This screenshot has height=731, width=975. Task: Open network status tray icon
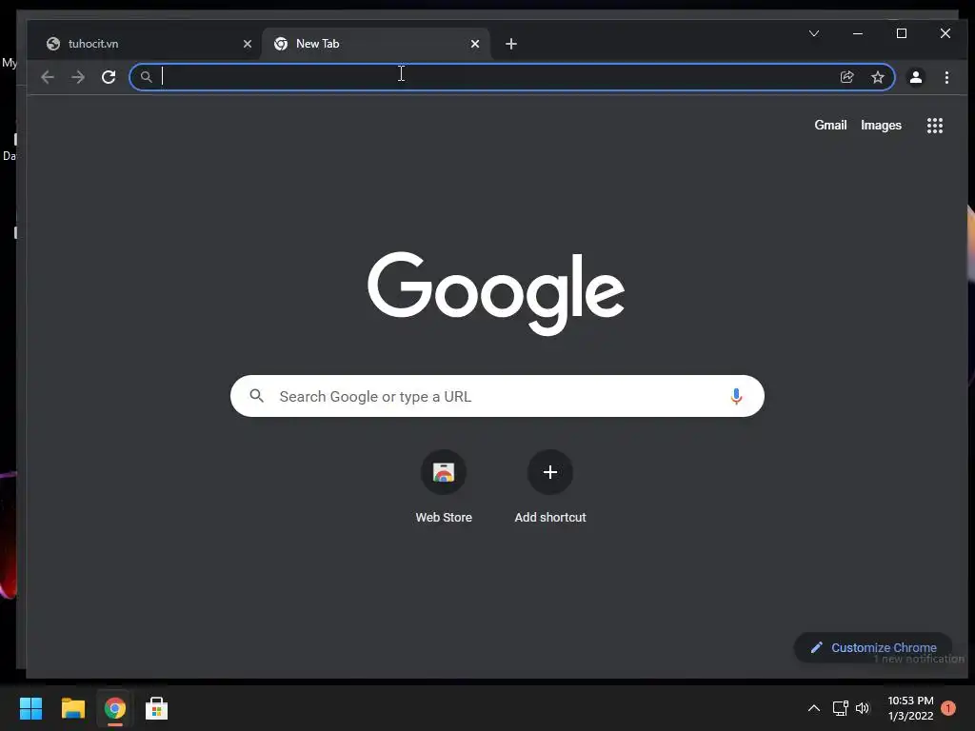840,708
